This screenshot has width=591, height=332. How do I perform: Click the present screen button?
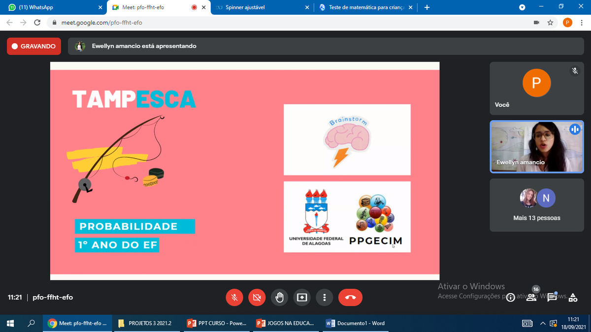coord(302,298)
